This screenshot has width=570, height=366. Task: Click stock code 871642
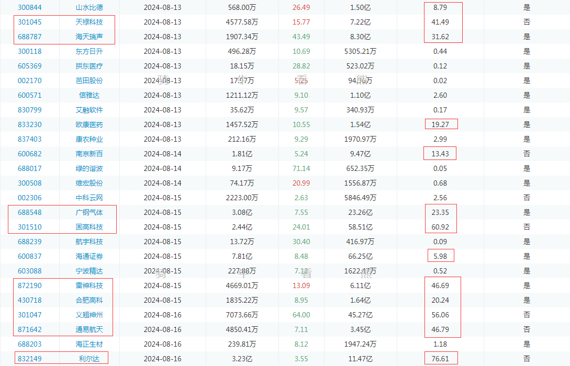point(30,329)
